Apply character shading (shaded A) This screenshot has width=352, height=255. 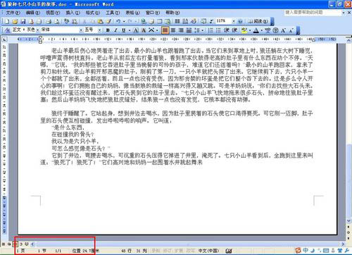coord(144,30)
